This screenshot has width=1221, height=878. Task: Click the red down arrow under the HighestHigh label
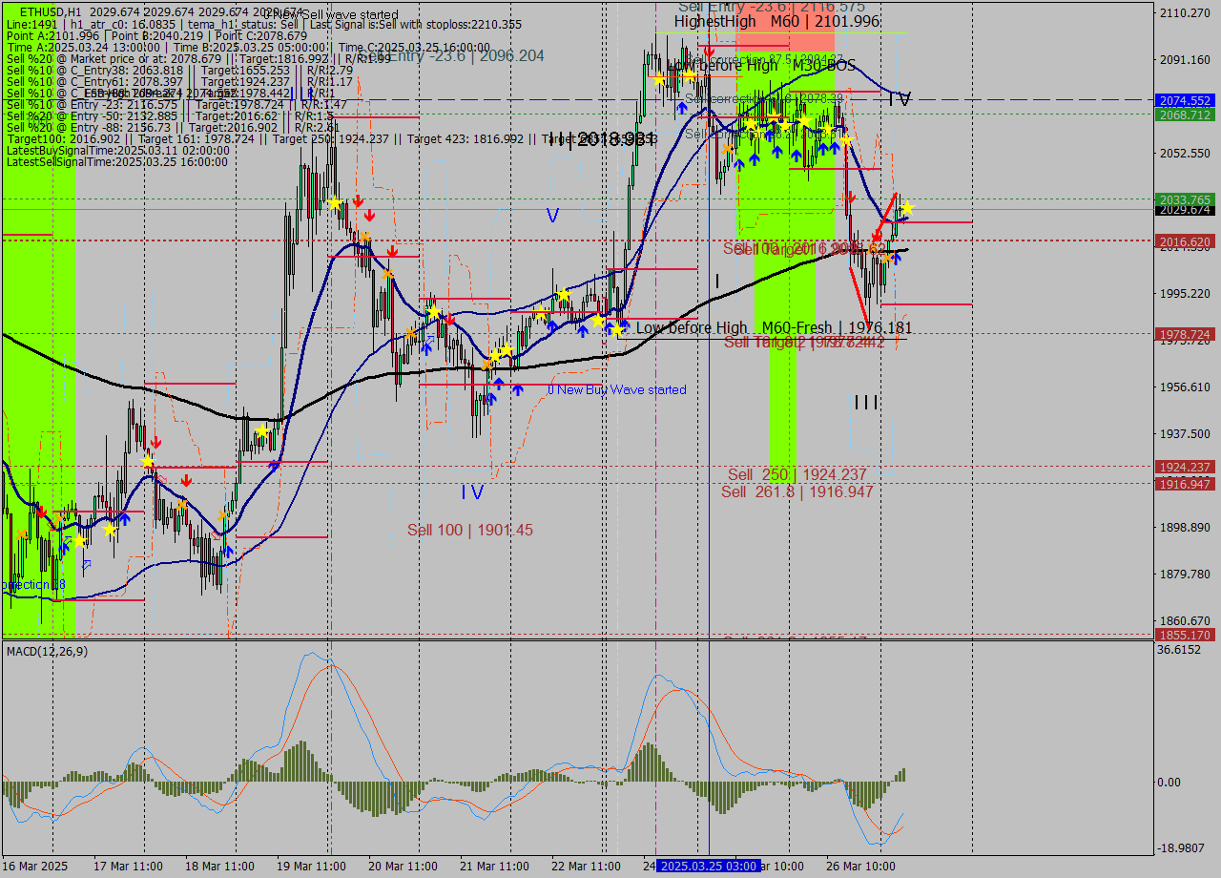click(708, 51)
